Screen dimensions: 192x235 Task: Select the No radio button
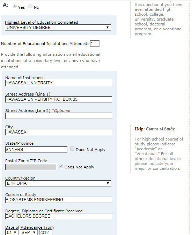point(30,6)
